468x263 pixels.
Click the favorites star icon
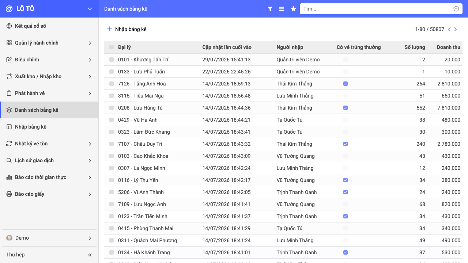point(293,9)
